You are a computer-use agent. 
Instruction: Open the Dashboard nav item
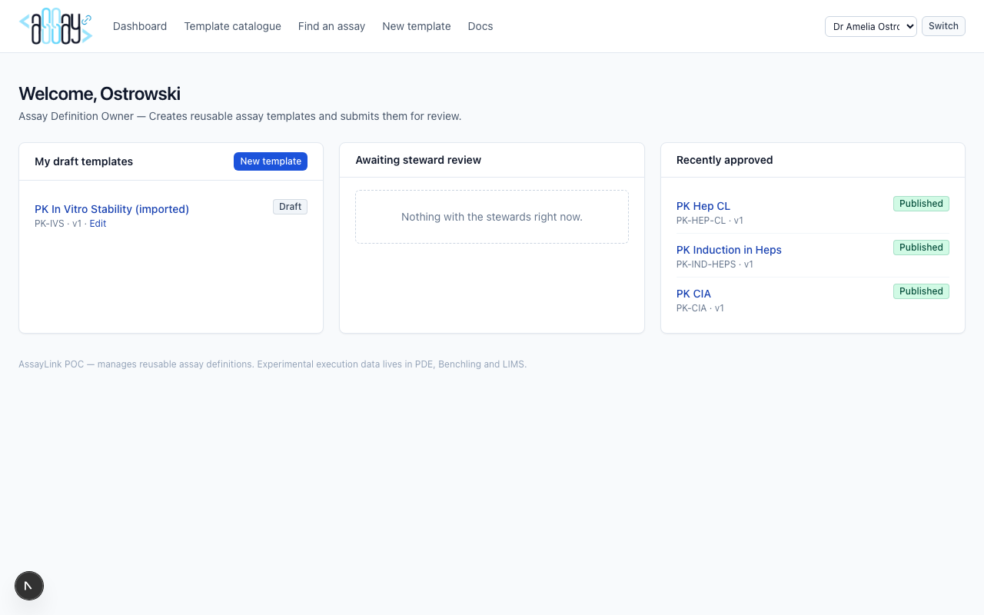(140, 26)
